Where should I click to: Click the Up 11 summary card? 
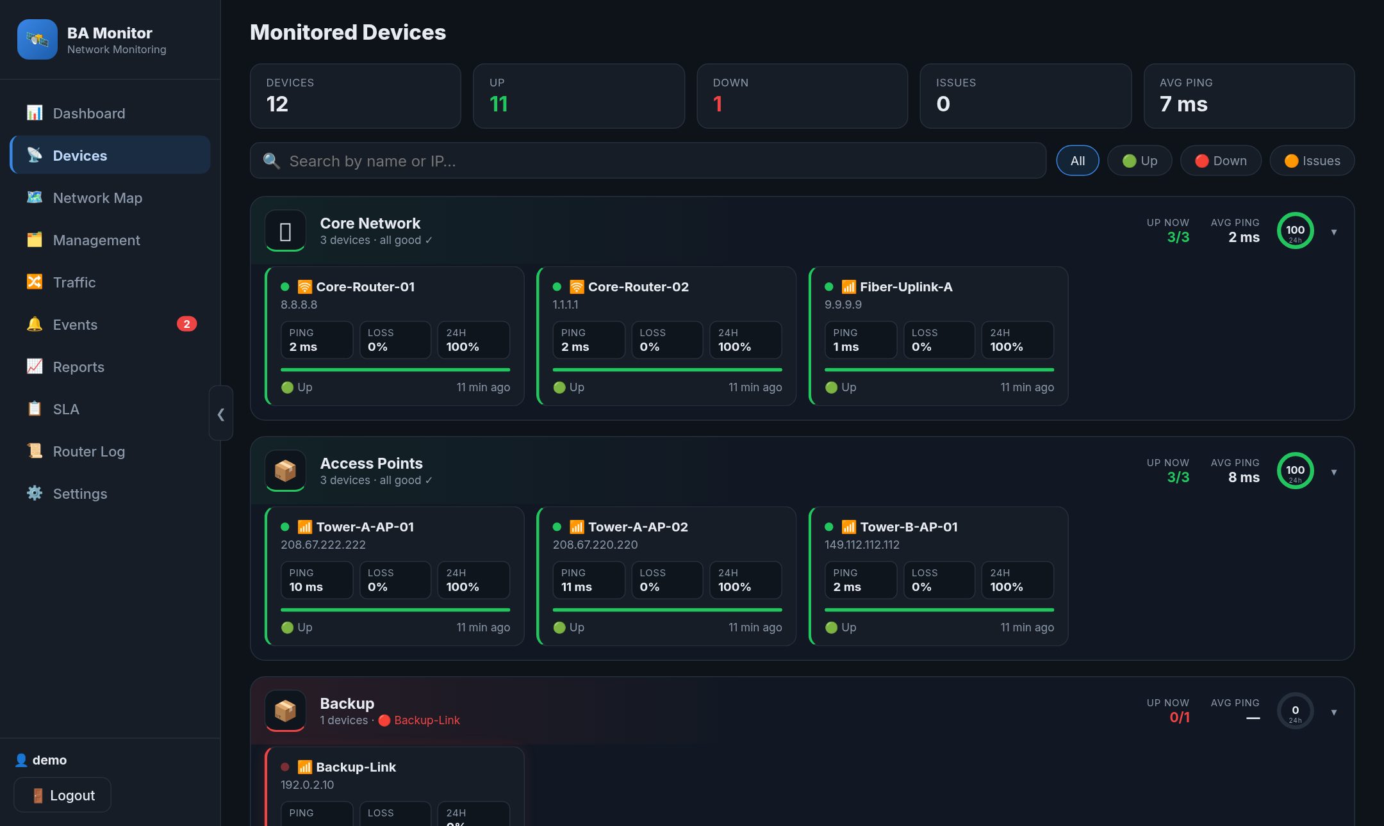[x=579, y=96]
